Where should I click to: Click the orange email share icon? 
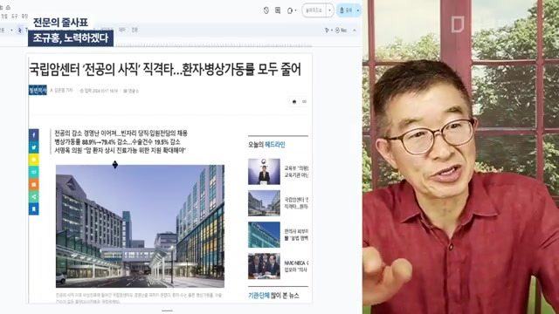pyautogui.click(x=34, y=184)
